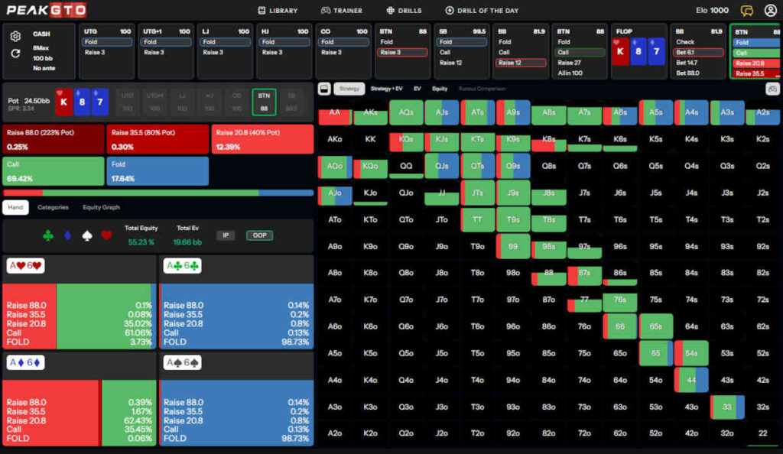Image resolution: width=783 pixels, height=454 pixels.
Task: Filter by the green clubs suit icon
Action: point(48,236)
